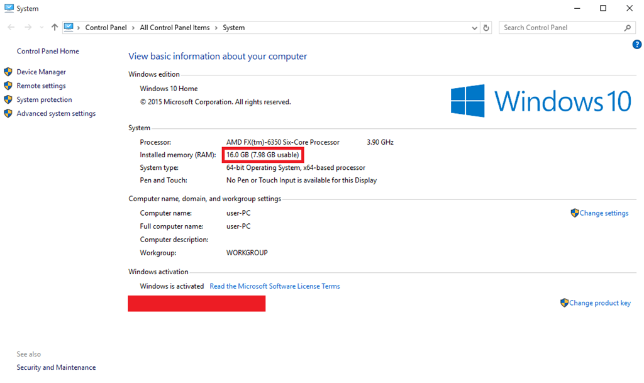Refresh the System page
This screenshot has width=644, height=383.
tap(486, 28)
